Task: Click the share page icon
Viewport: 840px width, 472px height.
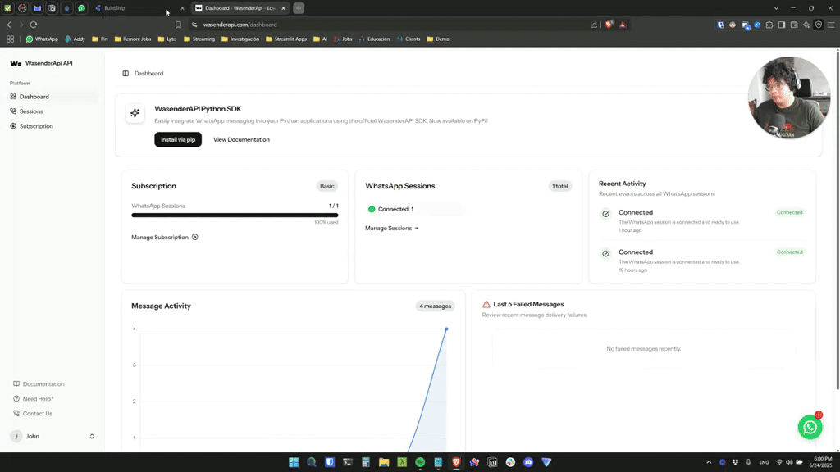Action: (x=594, y=25)
